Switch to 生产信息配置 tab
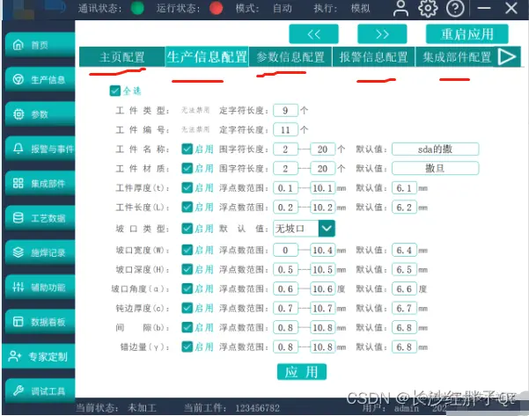The width and height of the screenshot is (529, 416). pos(207,56)
